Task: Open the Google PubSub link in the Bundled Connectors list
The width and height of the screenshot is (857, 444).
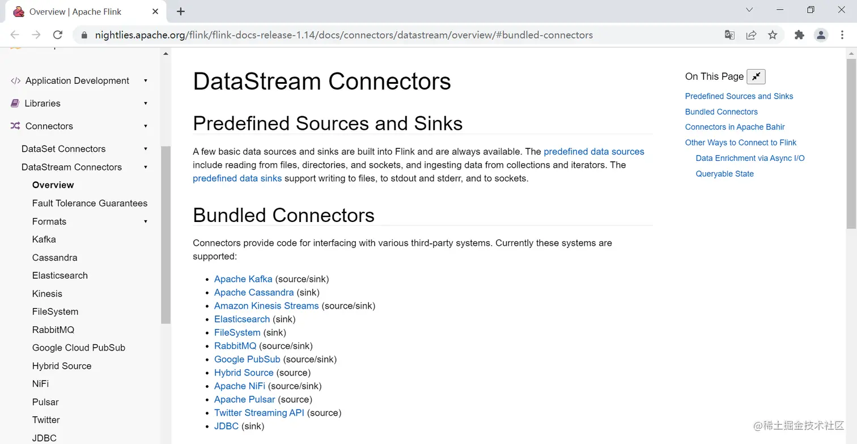Action: [x=247, y=360]
